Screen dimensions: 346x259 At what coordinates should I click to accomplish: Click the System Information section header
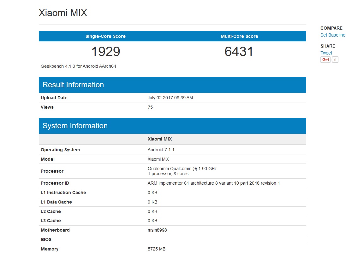[172, 126]
